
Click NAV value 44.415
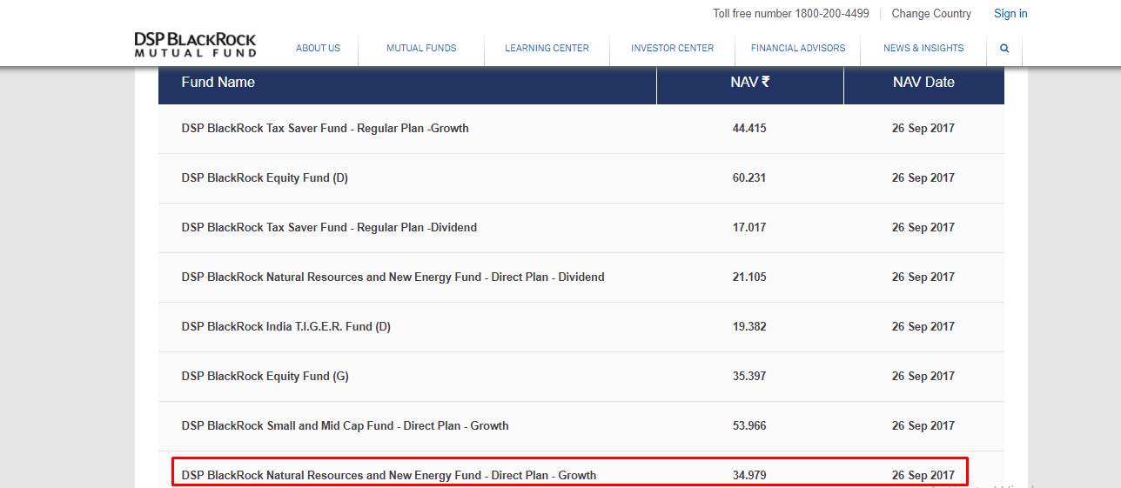pos(749,129)
